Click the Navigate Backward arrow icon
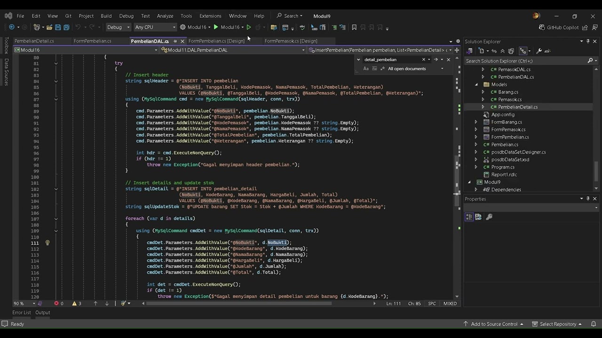Image resolution: width=602 pixels, height=338 pixels. coord(12,27)
